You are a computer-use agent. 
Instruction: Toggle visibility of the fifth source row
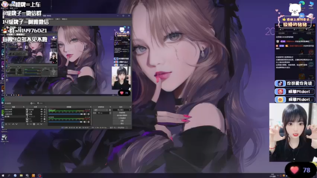pyautogui.click(x=42, y=119)
